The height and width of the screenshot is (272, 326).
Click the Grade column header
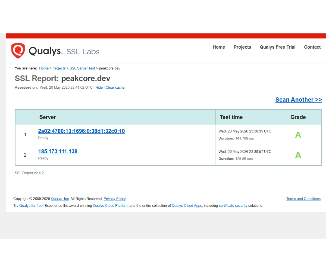point(298,117)
